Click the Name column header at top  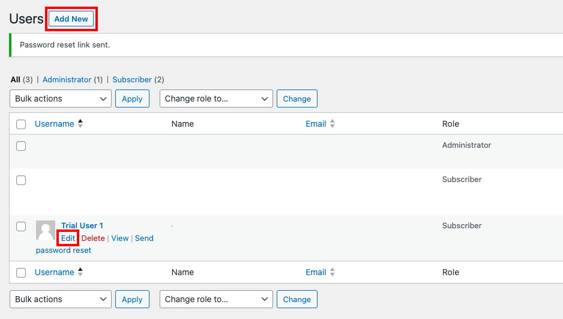coord(182,124)
